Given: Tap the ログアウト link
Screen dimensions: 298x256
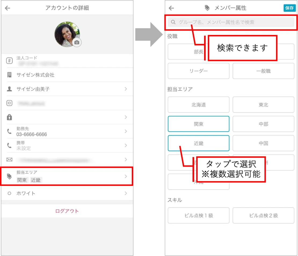Looking at the screenshot, I should tap(67, 211).
